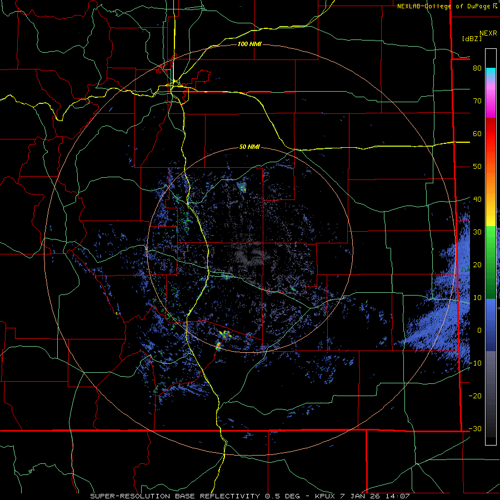Click the -30 value on the dBZ scale
The height and width of the screenshot is (500, 500).
click(x=475, y=429)
